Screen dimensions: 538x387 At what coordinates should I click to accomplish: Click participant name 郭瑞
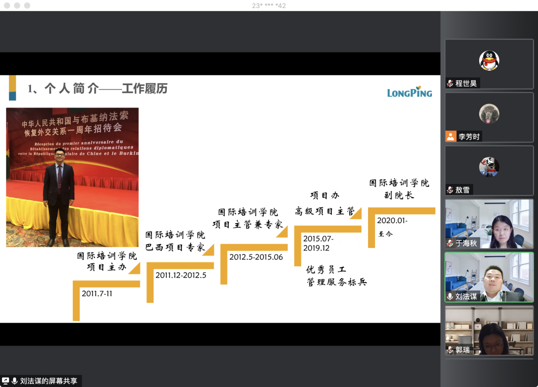tap(462, 350)
